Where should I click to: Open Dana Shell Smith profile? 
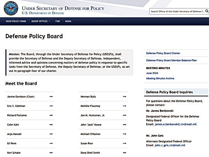tap(90, 153)
